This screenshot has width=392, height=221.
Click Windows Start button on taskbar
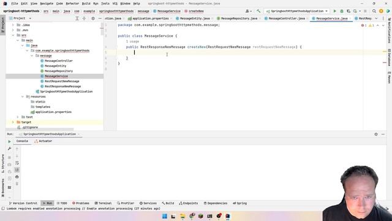[165, 216]
